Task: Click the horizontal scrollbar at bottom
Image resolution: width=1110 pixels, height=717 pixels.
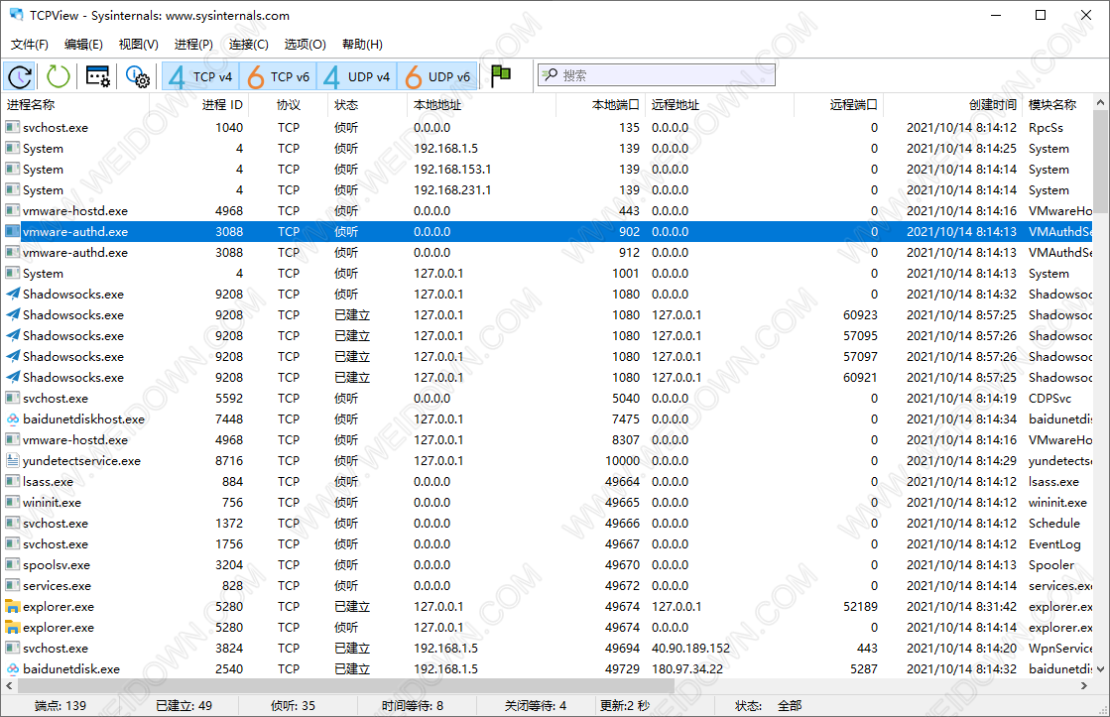Action: [x=496, y=686]
